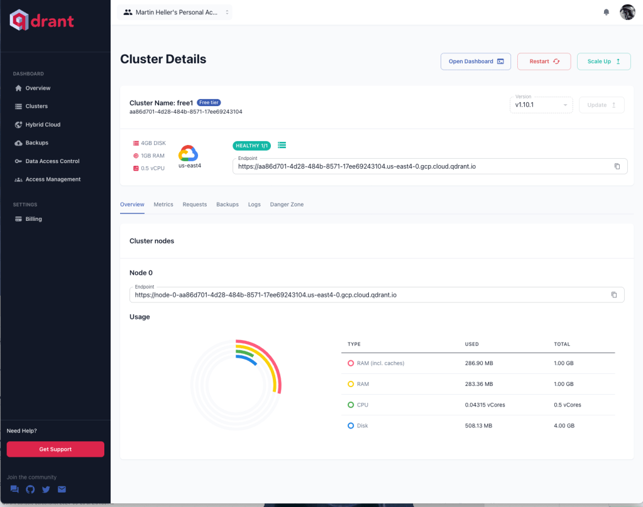Image resolution: width=643 pixels, height=507 pixels.
Task: Click the Get Support button
Action: pos(55,449)
